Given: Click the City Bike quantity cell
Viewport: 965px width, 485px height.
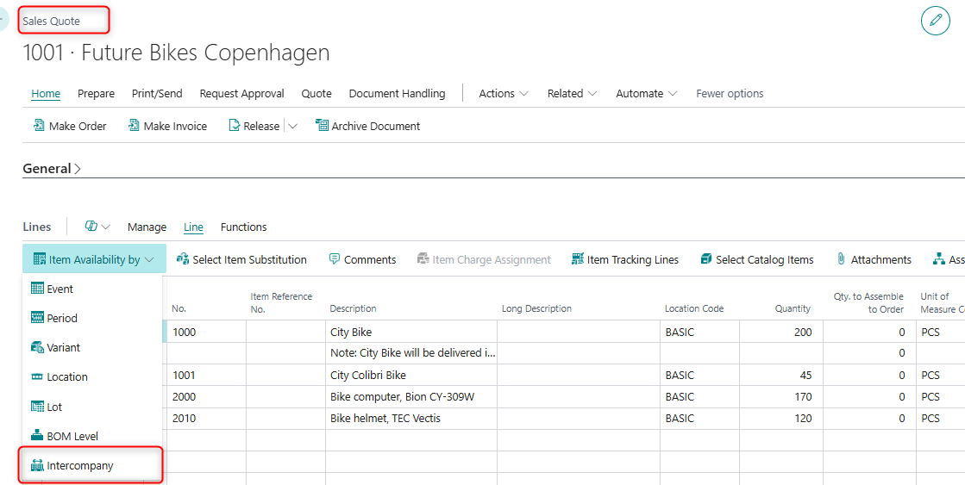Looking at the screenshot, I should coord(780,332).
